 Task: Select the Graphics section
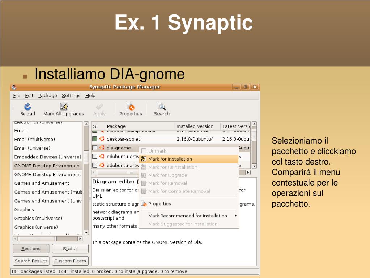click(x=47, y=209)
